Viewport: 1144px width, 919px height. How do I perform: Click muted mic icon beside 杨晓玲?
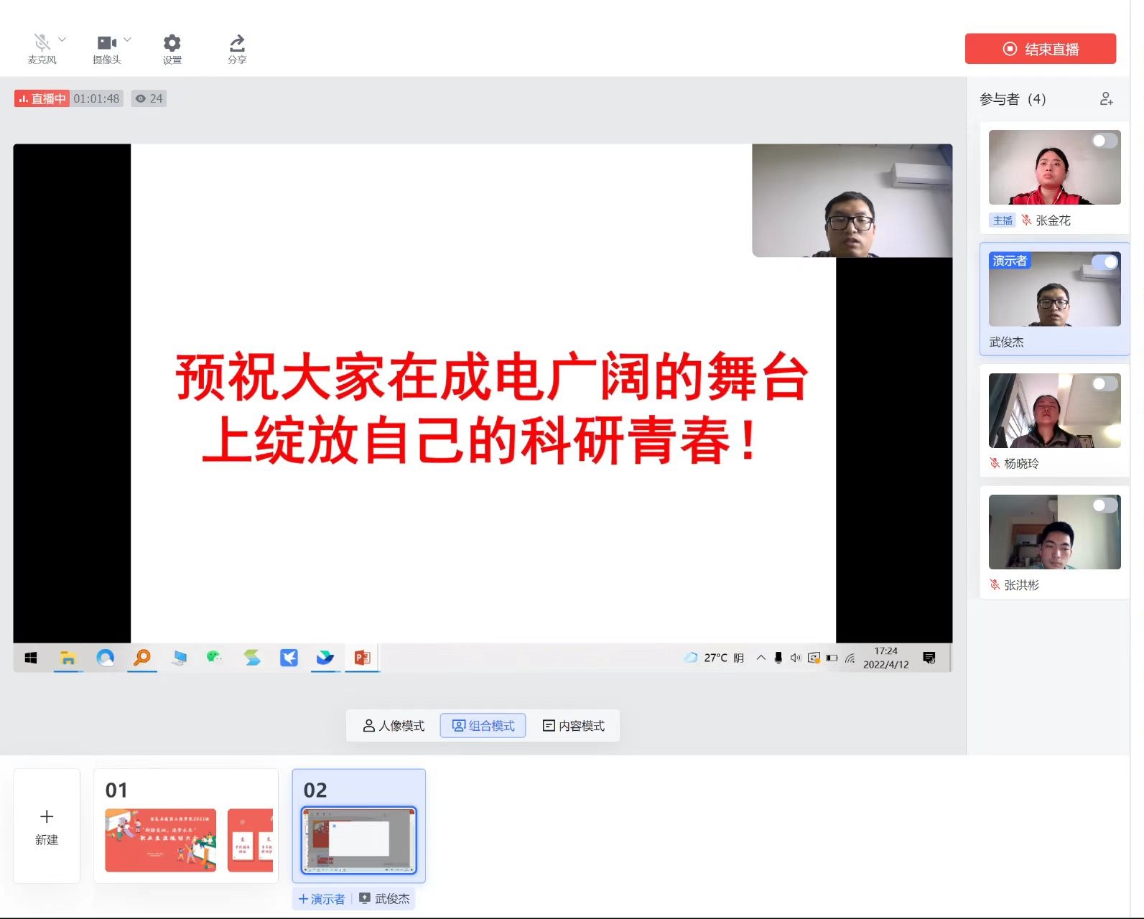click(995, 463)
